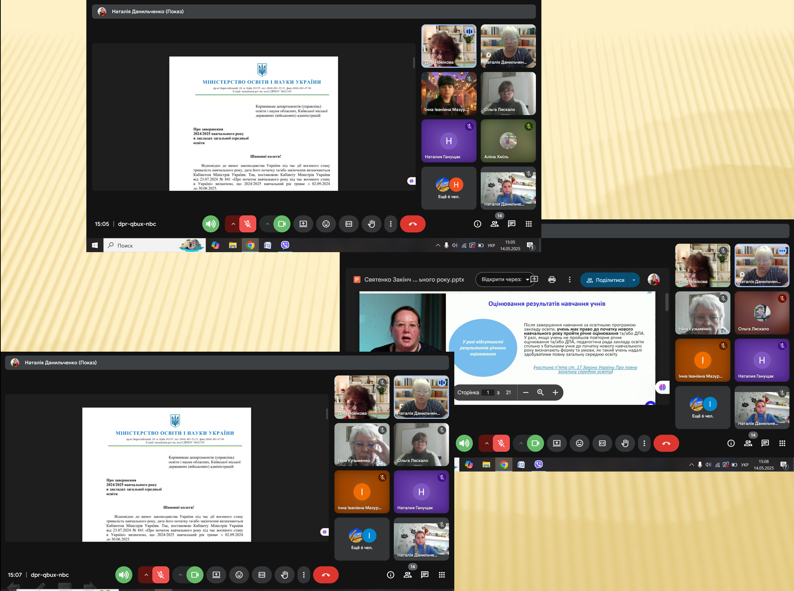
Task: Open emoji reactions in the 15:05 meeting toolbar
Action: (326, 224)
